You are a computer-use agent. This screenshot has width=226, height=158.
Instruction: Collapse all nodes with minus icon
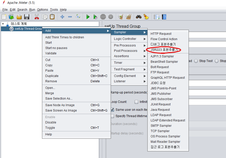[x=70, y=17]
